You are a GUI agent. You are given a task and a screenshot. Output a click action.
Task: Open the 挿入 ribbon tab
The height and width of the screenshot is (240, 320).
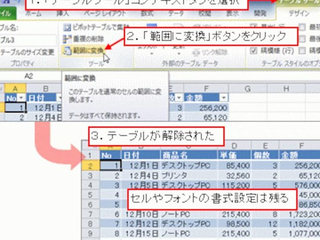point(63,14)
